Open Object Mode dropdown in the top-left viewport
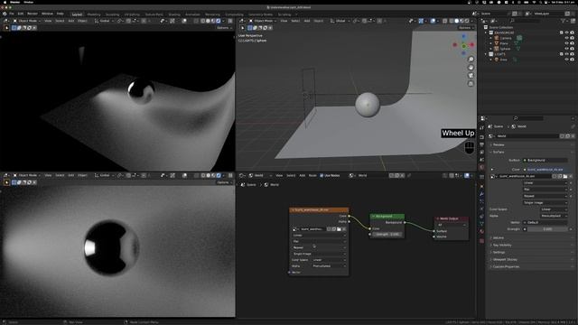The width and height of the screenshot is (578, 325). click(27, 21)
